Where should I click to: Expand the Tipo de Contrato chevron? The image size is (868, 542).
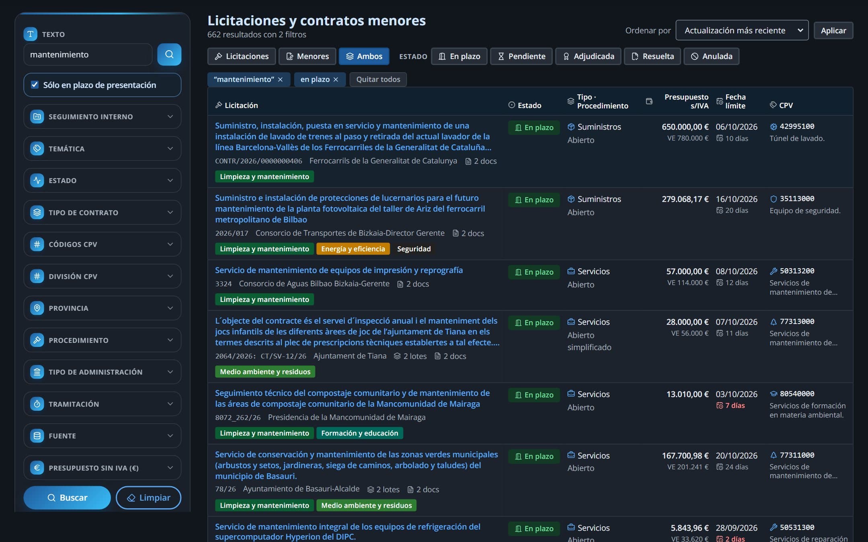170,212
